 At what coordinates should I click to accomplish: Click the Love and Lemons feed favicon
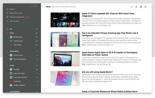(11, 77)
